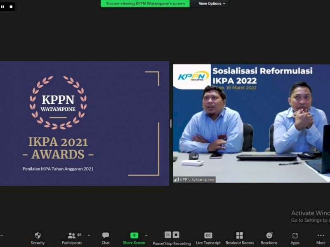The height and width of the screenshot is (247, 330).
Task: Open the Apps icon
Action: [x=295, y=235]
